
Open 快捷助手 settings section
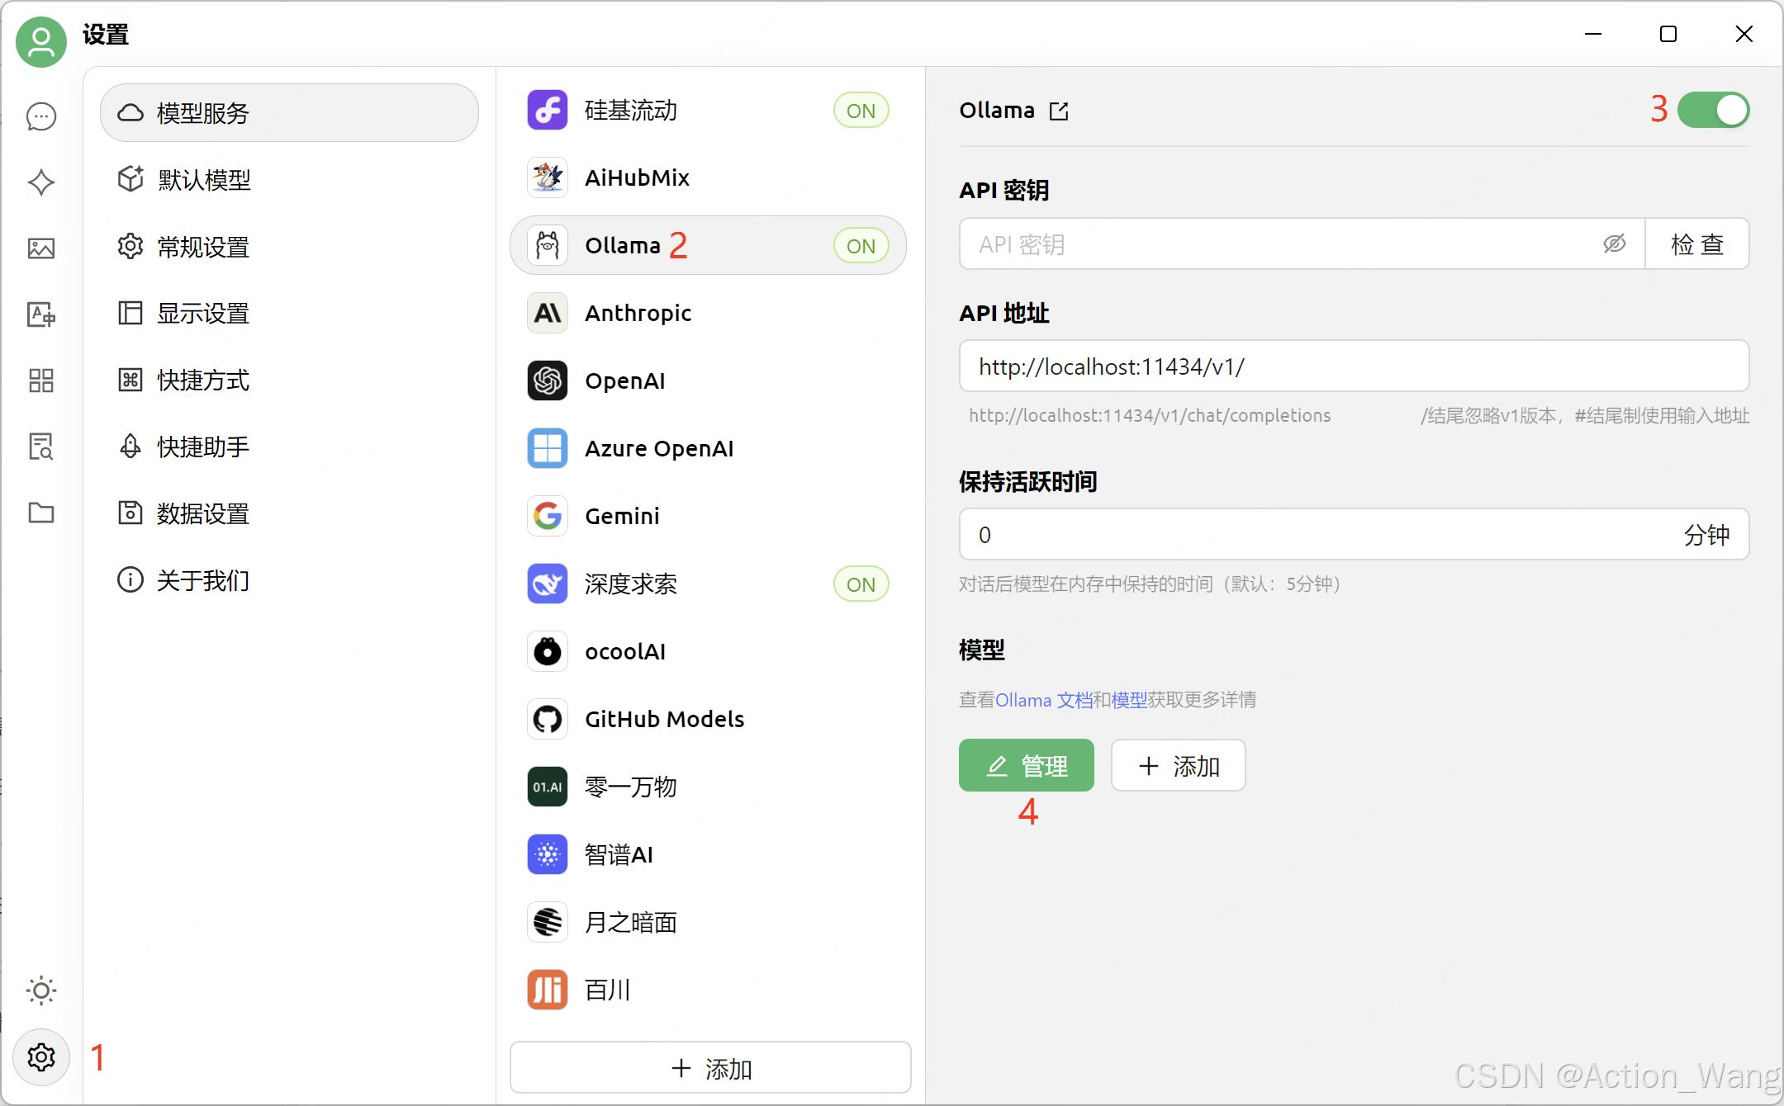289,447
